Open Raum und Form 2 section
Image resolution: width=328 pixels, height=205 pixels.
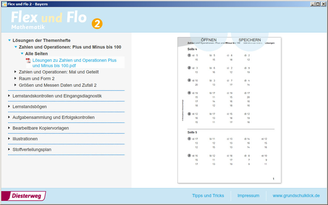pos(37,79)
